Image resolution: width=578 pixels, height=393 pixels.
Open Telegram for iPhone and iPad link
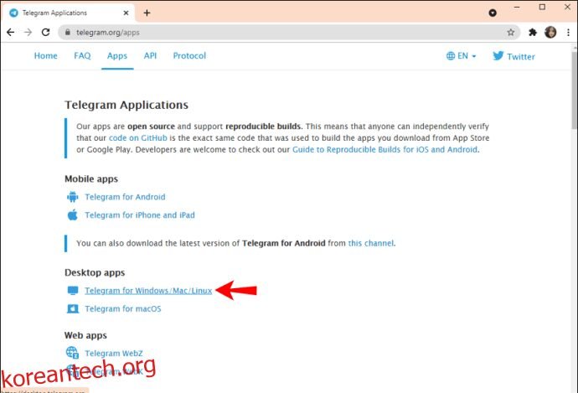pyautogui.click(x=139, y=215)
